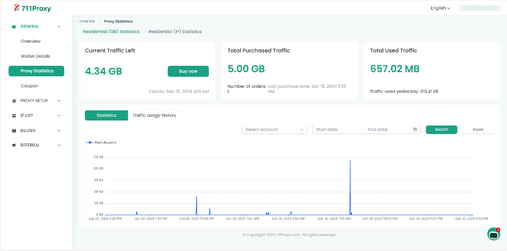
Task: Click the PROXY SETUP section icon
Action: pos(14,101)
